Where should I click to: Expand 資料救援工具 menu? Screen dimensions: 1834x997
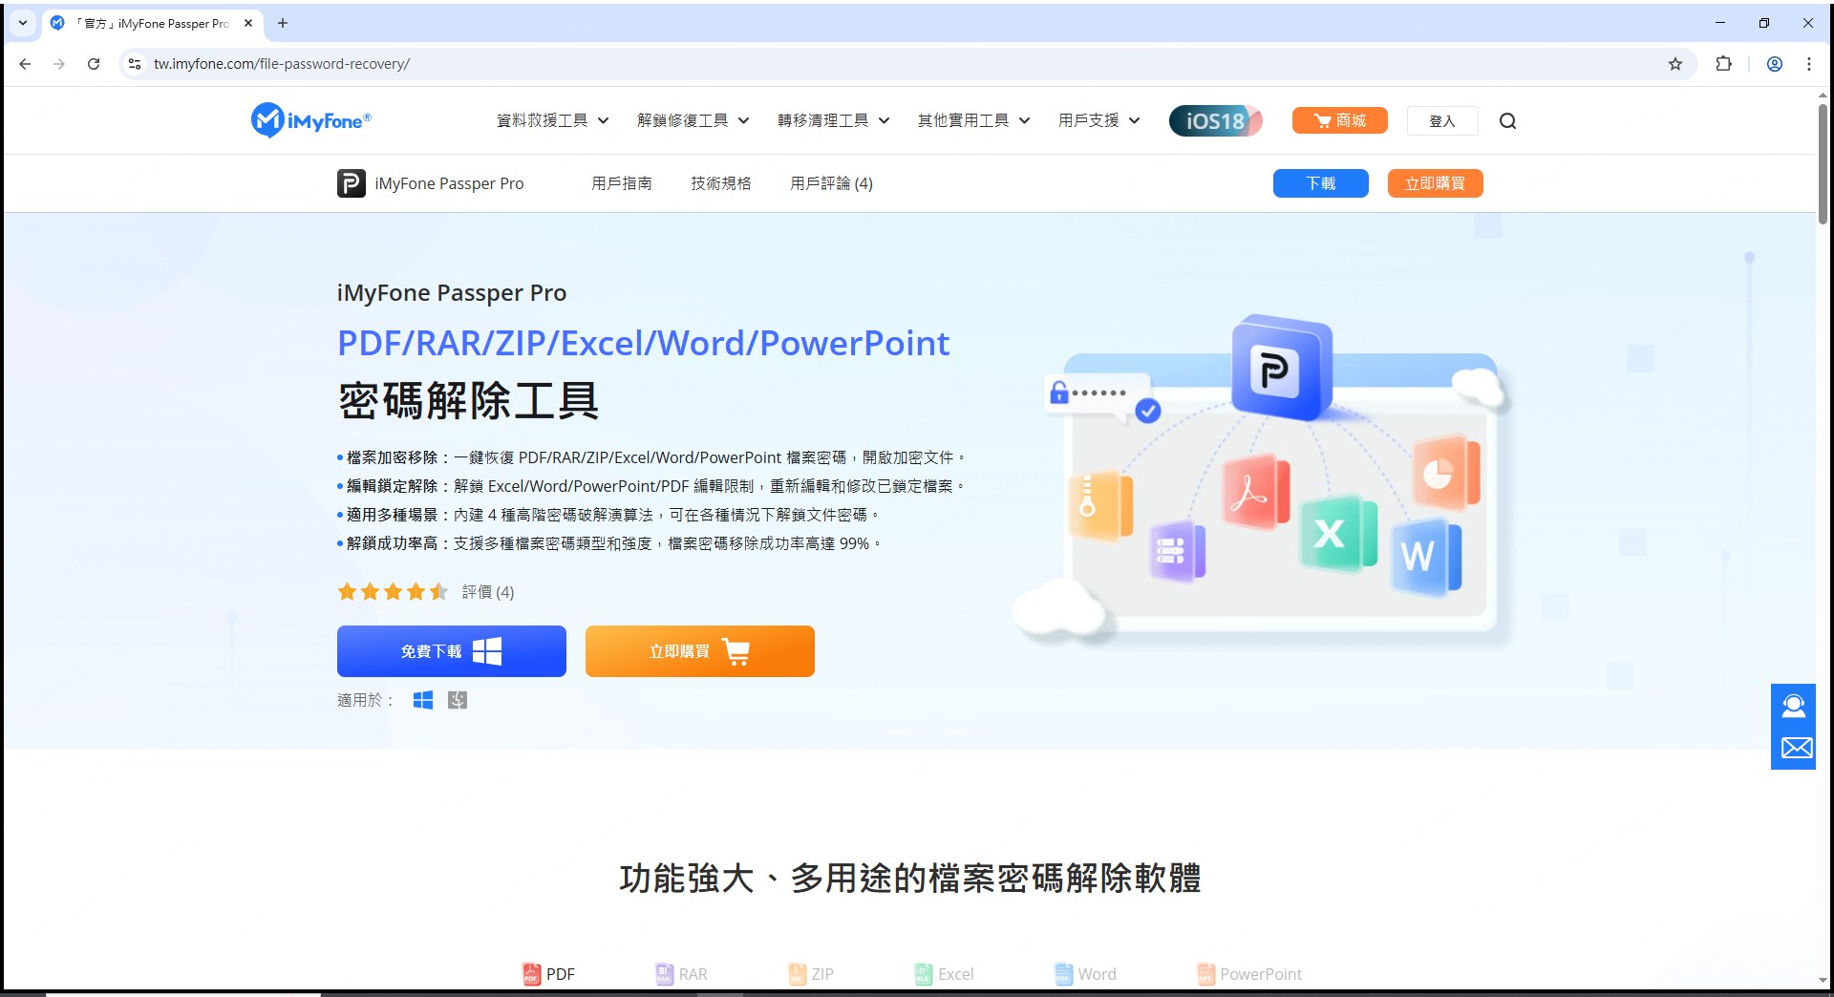552,120
